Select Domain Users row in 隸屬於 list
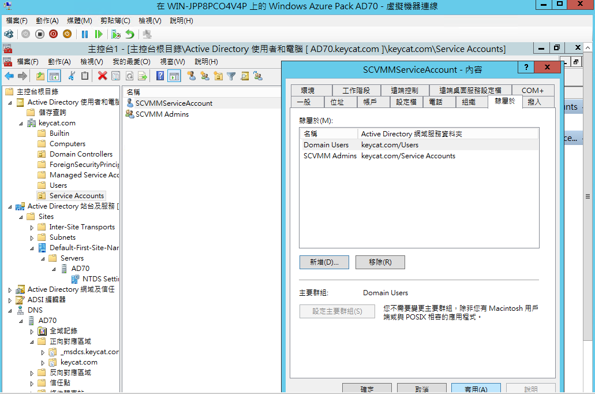Screen dimensions: 595x394 coord(419,145)
